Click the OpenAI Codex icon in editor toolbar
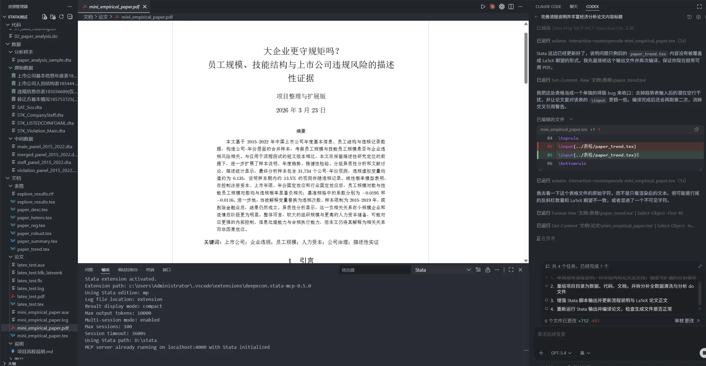The image size is (706, 366). [x=502, y=7]
